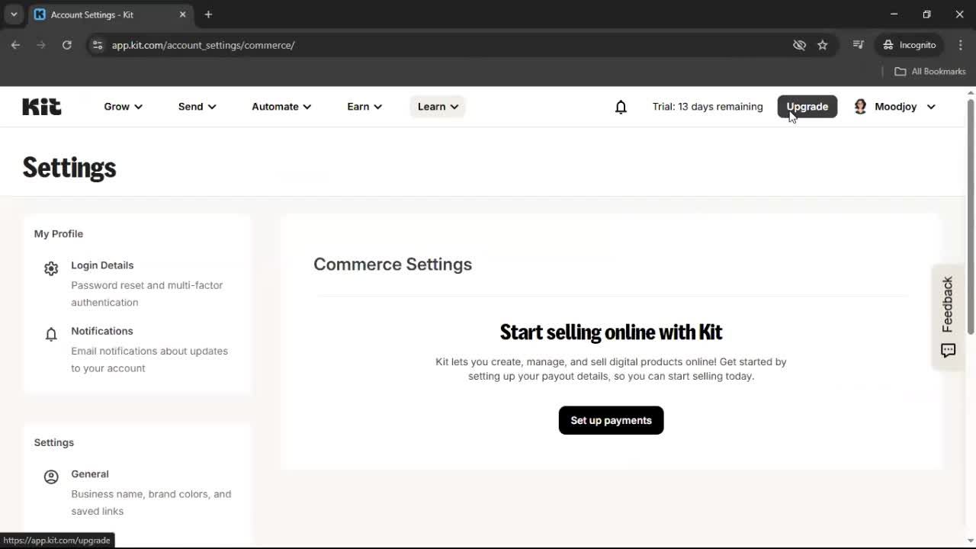Click the Upgrade button
This screenshot has width=976, height=549.
(x=807, y=107)
